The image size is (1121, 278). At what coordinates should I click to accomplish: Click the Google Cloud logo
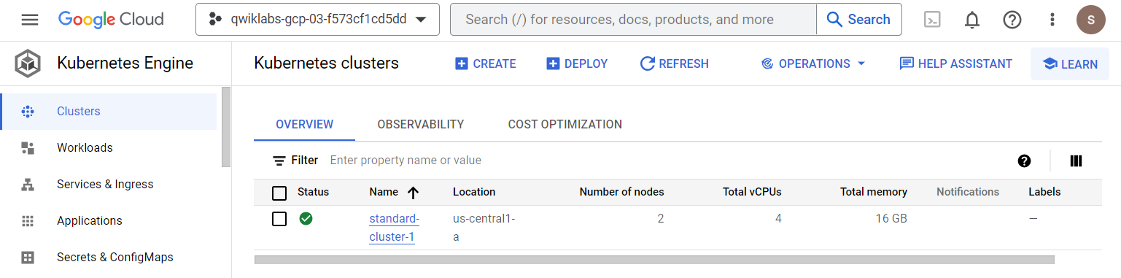coord(111,20)
